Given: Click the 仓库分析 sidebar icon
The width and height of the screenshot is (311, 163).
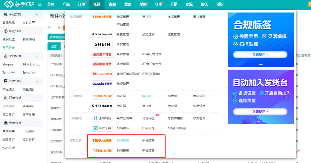Looking at the screenshot, I should click(x=5, y=123).
